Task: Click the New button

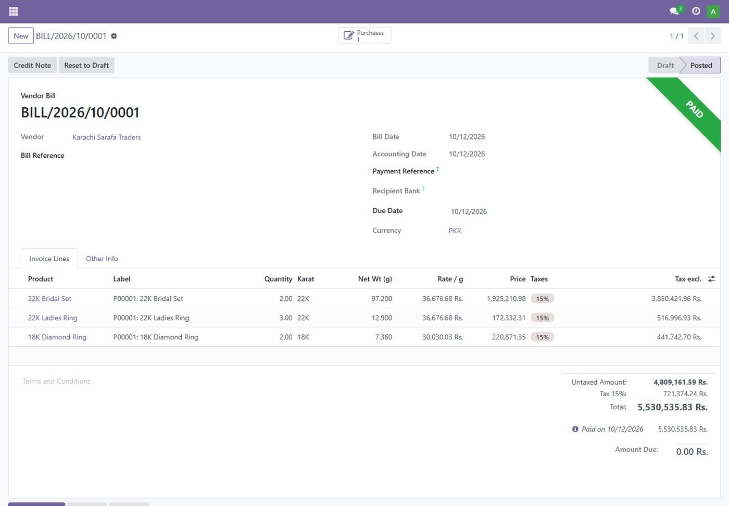Action: [x=21, y=36]
